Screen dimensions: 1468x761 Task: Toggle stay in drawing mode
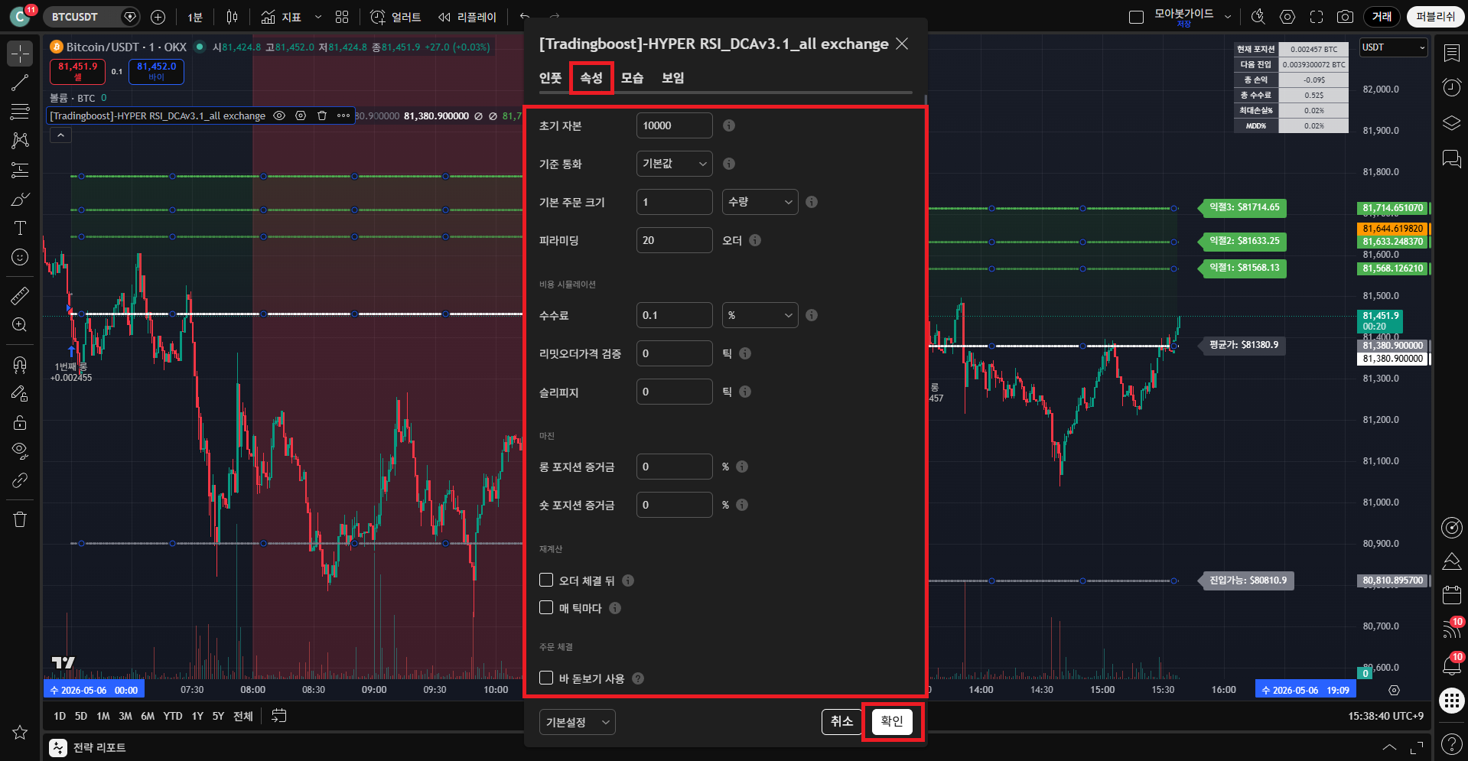20,393
